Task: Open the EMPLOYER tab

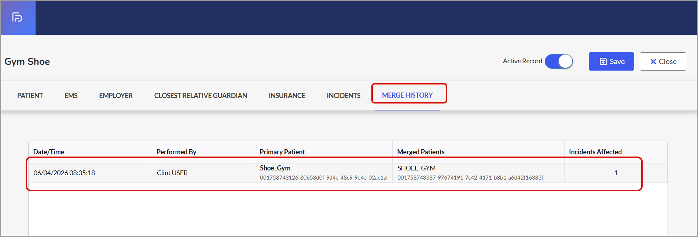Action: (x=116, y=95)
